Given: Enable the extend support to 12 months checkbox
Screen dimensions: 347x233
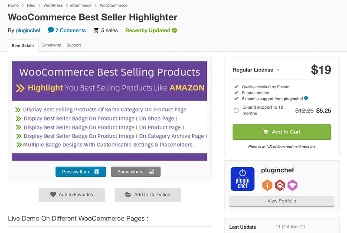Looking at the screenshot, I should [x=236, y=110].
